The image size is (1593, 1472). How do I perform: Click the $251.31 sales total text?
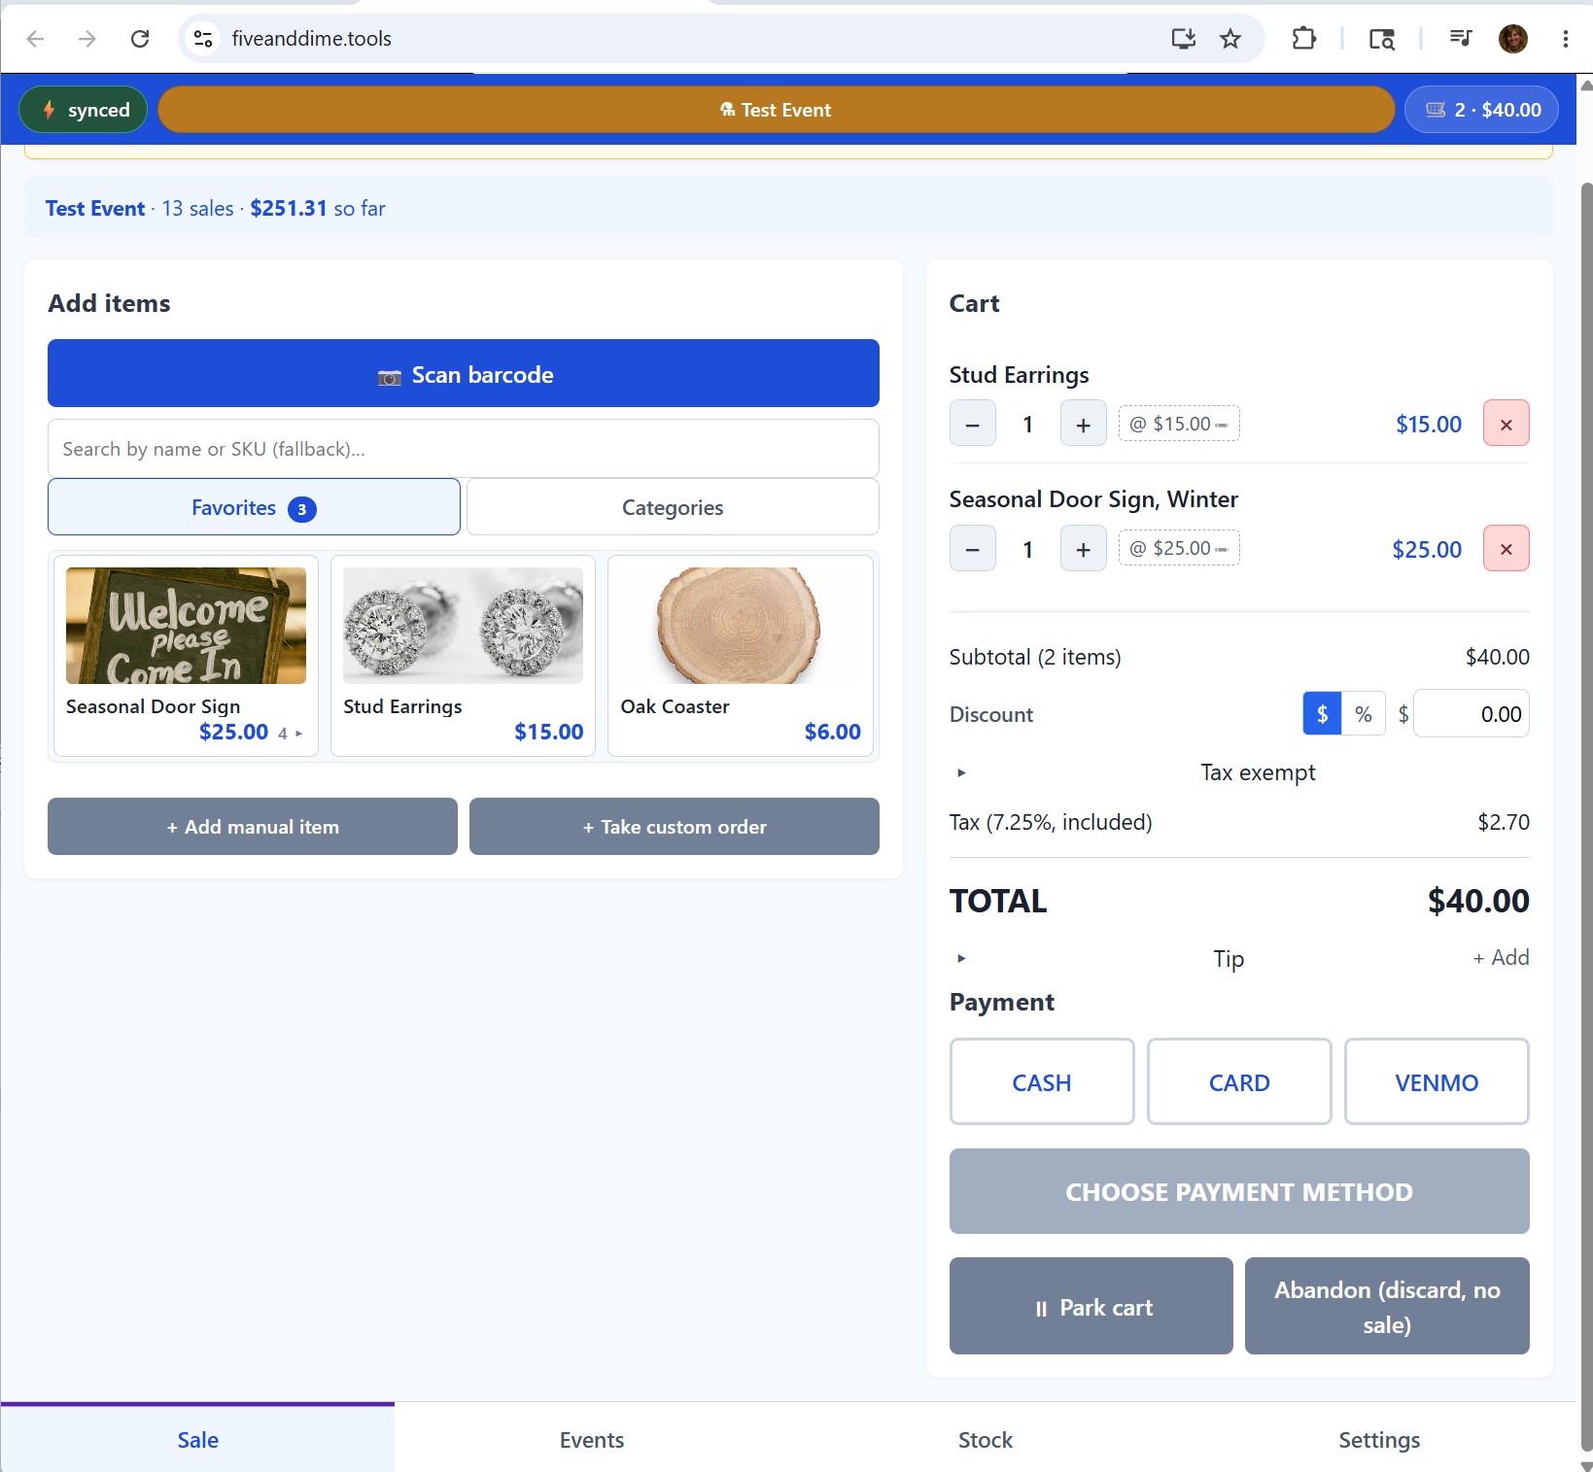click(x=289, y=209)
